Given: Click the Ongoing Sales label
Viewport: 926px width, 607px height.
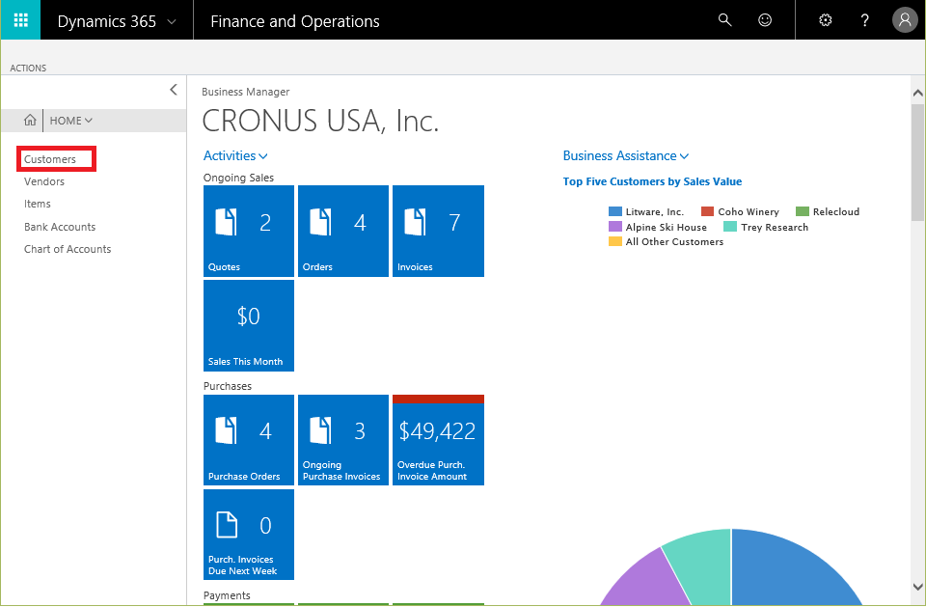Looking at the screenshot, I should tap(238, 178).
